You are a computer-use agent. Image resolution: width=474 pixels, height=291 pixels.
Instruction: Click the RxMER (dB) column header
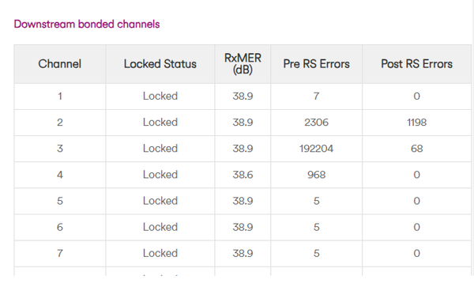tap(243, 64)
